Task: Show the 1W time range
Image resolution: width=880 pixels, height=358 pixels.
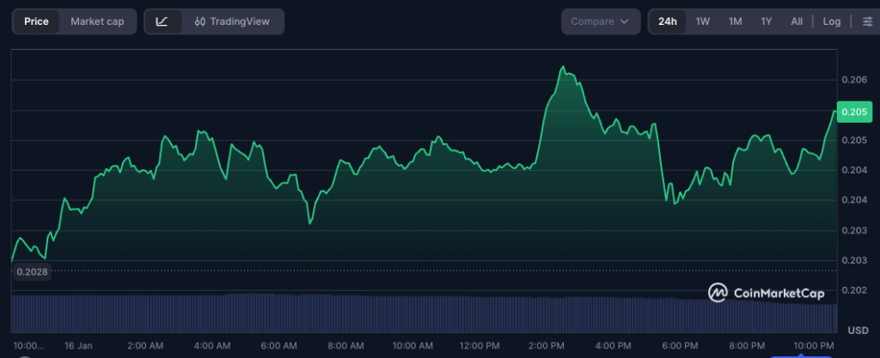Action: click(x=702, y=21)
